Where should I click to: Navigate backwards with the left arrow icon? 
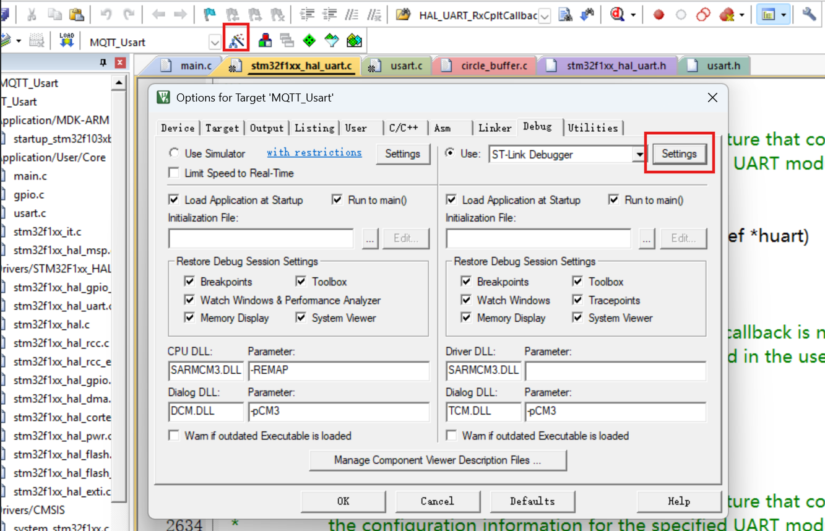tap(158, 14)
